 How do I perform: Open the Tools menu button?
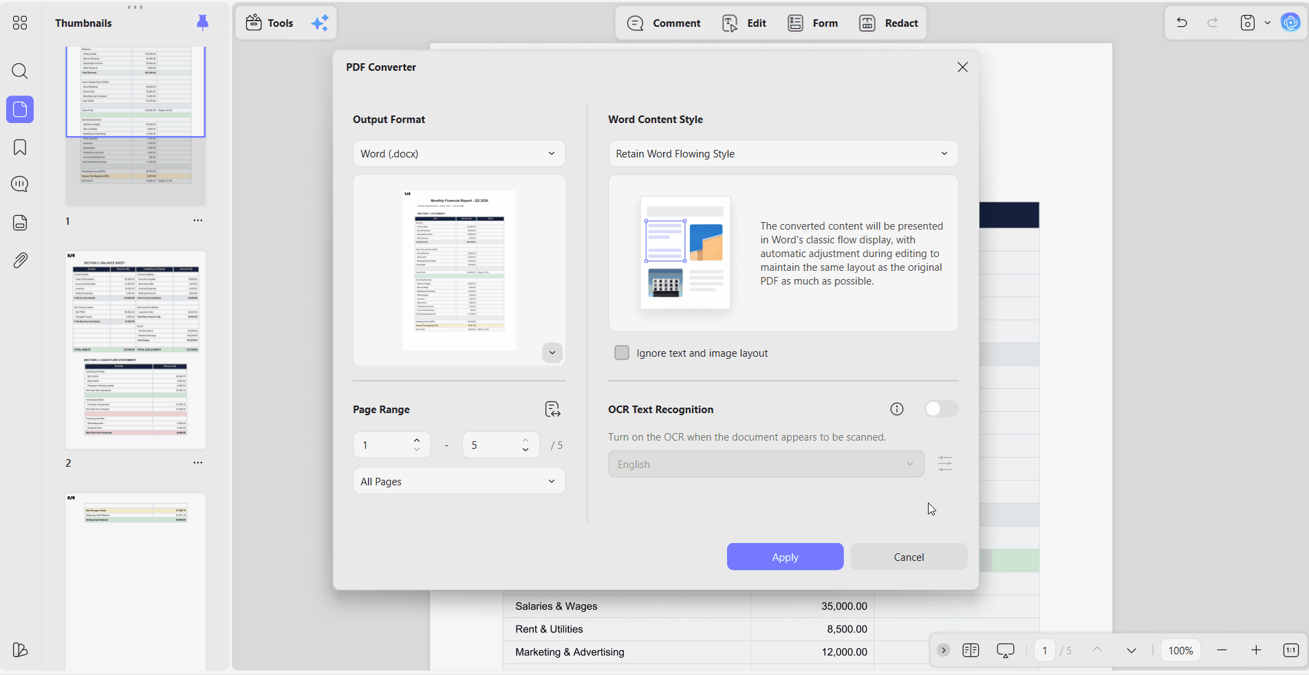270,23
